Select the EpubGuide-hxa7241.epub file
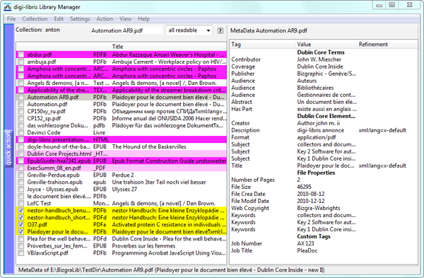 [59, 161]
